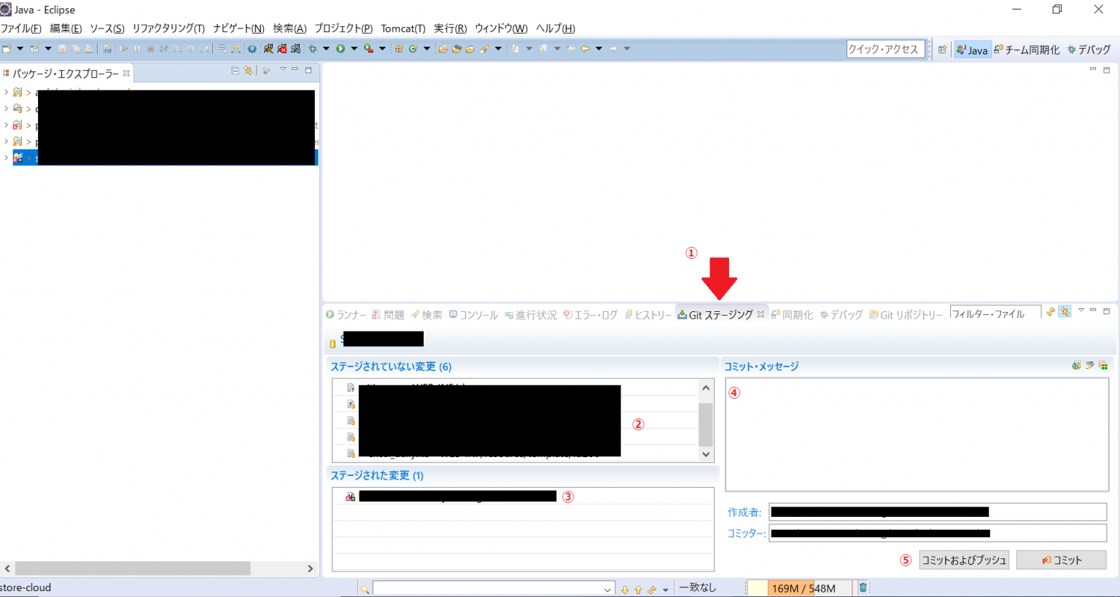Toggle Add Signed-off-by in commit message toolbar
Screen dimensions: 1120x597
pyautogui.click(x=1089, y=364)
